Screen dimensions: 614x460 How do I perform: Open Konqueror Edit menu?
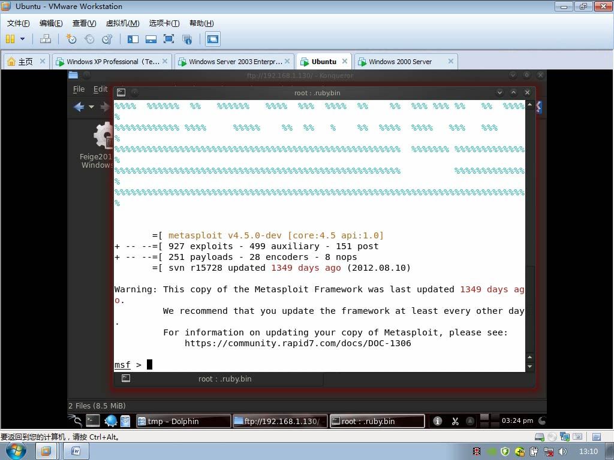100,89
